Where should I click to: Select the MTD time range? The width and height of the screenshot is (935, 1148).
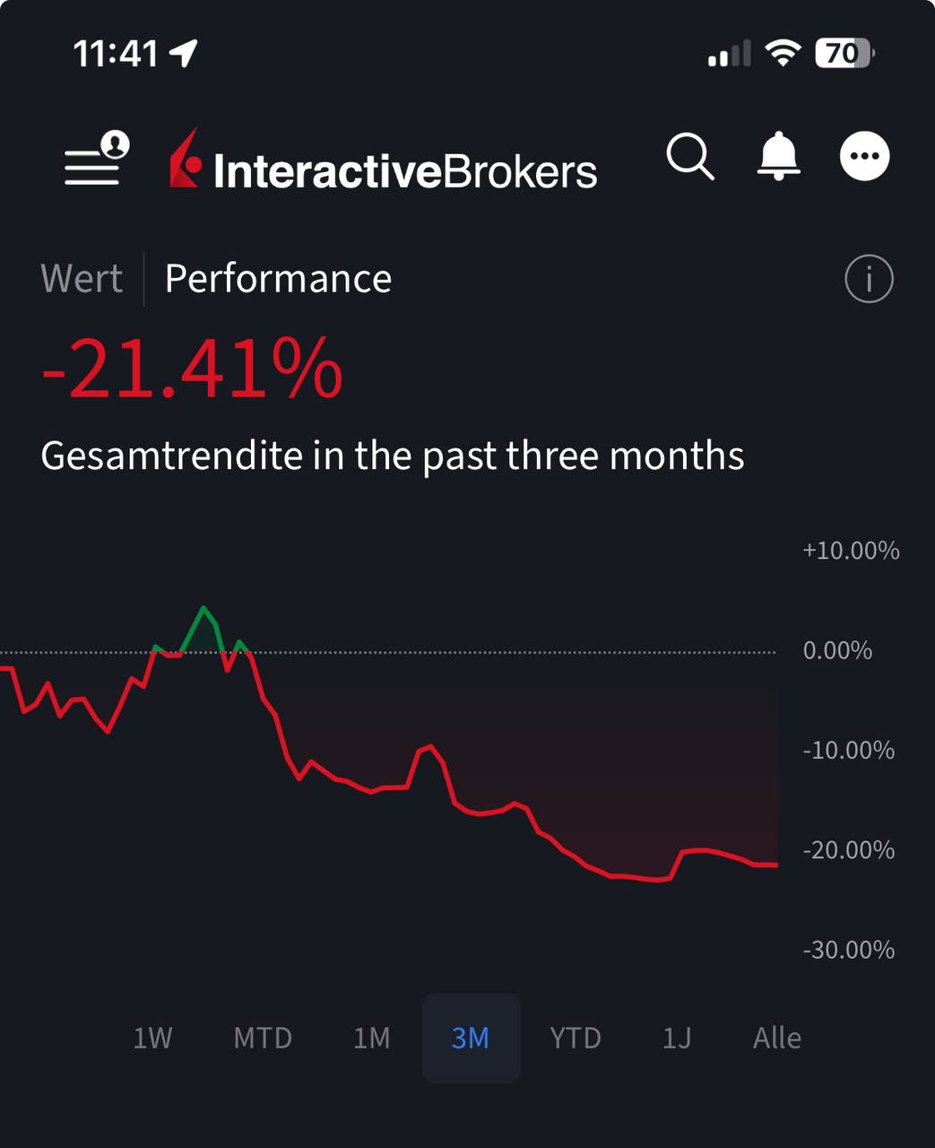tap(263, 1038)
